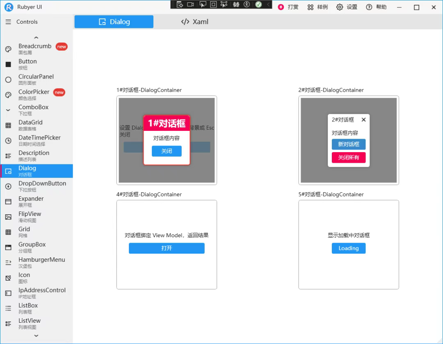Viewport: 443px width, 344px height.
Task: Click the 2#对话框 dialog title text
Action: coord(343,120)
